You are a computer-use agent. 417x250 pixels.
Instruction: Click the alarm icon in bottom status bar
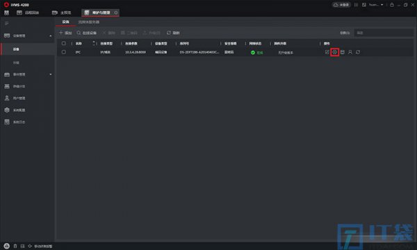pyautogui.click(x=7, y=247)
